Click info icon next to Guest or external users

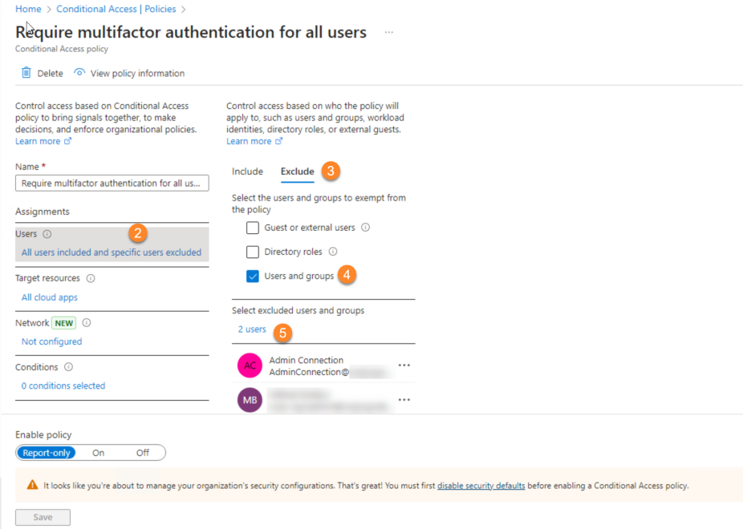[x=365, y=228]
